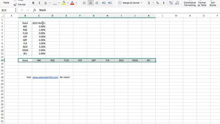Select row 2 header
Image resolution: width=220 pixels, height=124 pixels.
point(2,23)
